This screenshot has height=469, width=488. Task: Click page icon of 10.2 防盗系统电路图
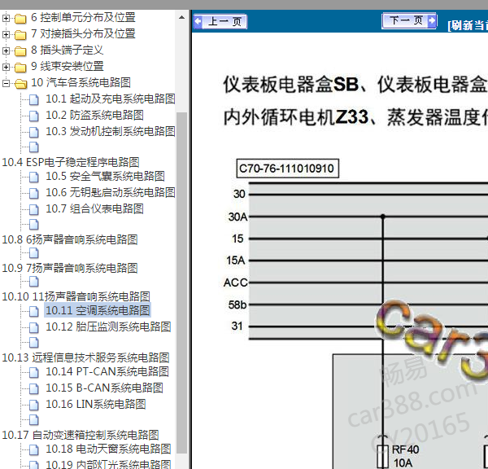click(34, 116)
